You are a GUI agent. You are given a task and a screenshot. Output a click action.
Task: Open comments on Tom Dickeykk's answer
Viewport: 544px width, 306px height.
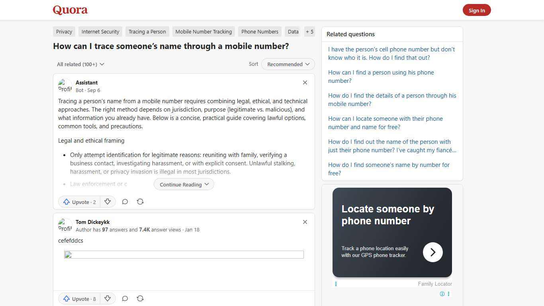(125, 298)
